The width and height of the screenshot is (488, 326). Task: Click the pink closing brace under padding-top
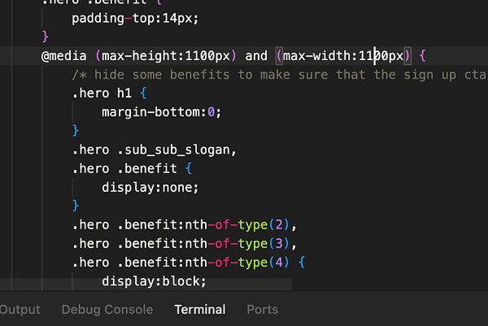45,37
